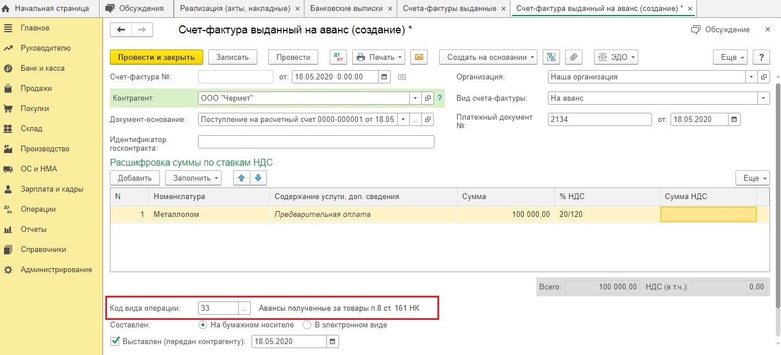Click the Провести и закрыть button
The width and height of the screenshot is (781, 355).
pyautogui.click(x=156, y=57)
